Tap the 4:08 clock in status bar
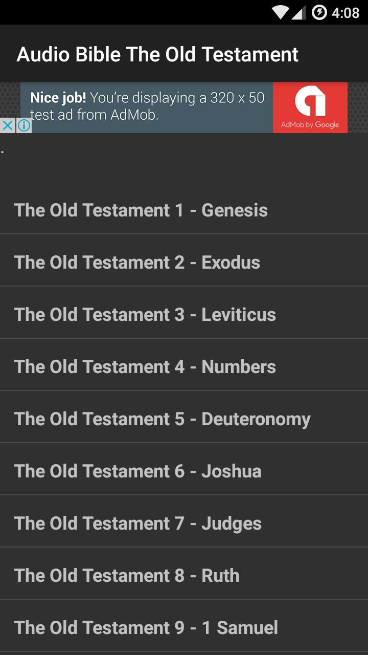Viewport: 368px width, 655px height. [346, 12]
